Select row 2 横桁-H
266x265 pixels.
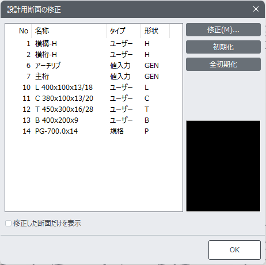94,55
